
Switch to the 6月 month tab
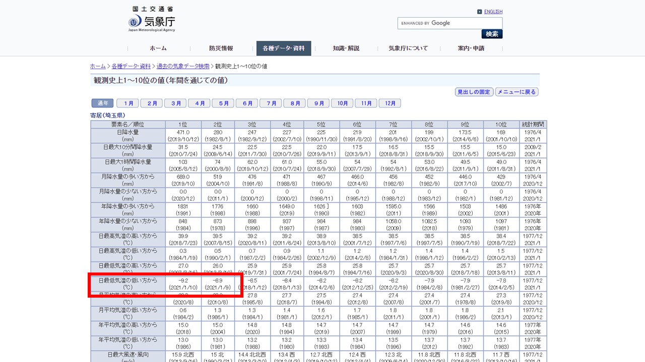click(247, 103)
